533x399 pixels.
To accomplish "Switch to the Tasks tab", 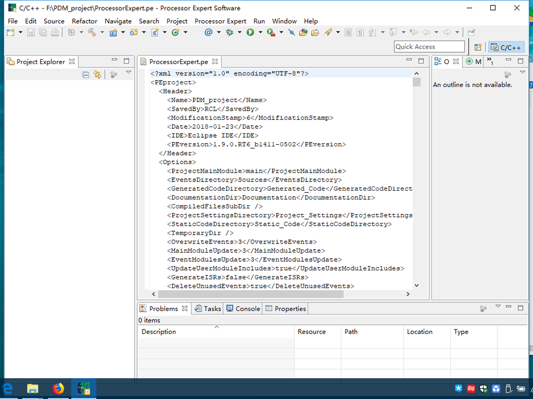I will click(x=208, y=308).
